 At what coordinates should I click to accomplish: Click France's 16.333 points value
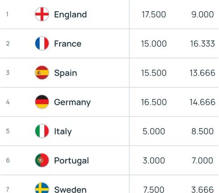(x=202, y=44)
